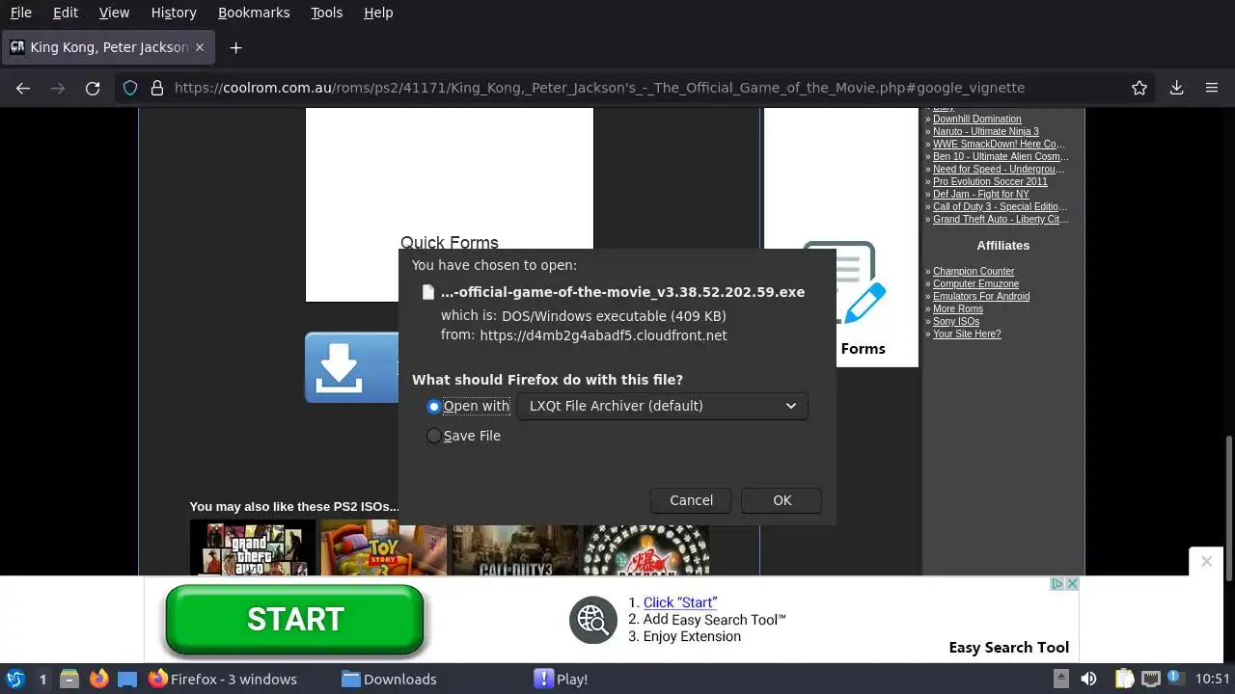The height and width of the screenshot is (694, 1235).
Task: Open the Click "Start" ad link
Action: click(x=680, y=602)
